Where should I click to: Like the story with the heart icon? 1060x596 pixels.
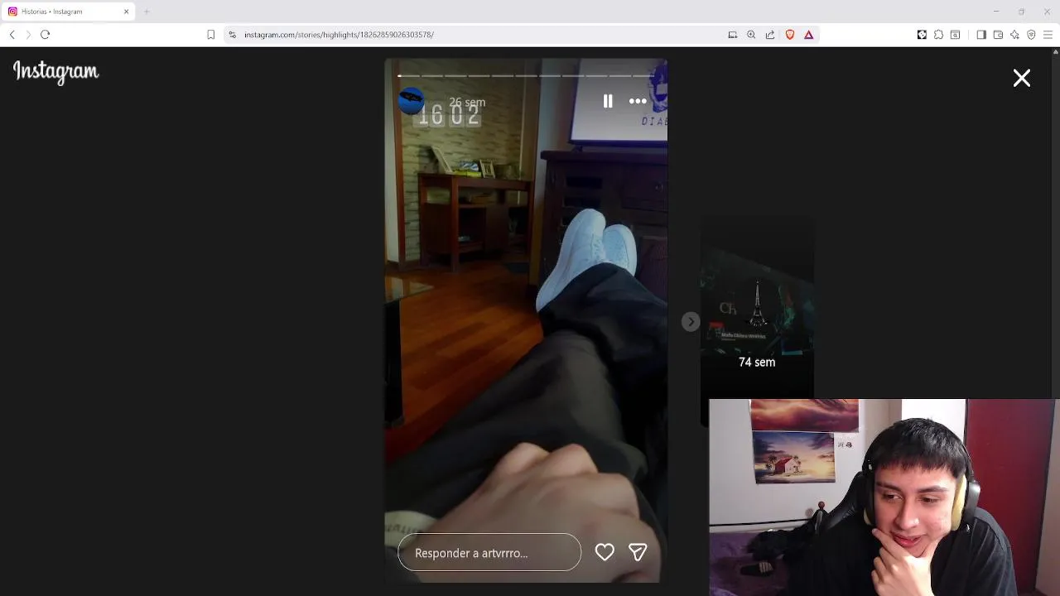(x=605, y=552)
